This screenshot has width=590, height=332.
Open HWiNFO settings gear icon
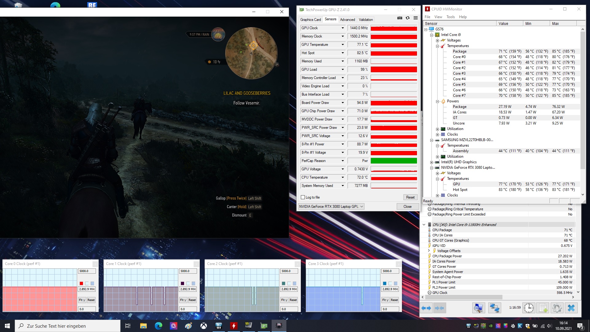click(x=557, y=308)
